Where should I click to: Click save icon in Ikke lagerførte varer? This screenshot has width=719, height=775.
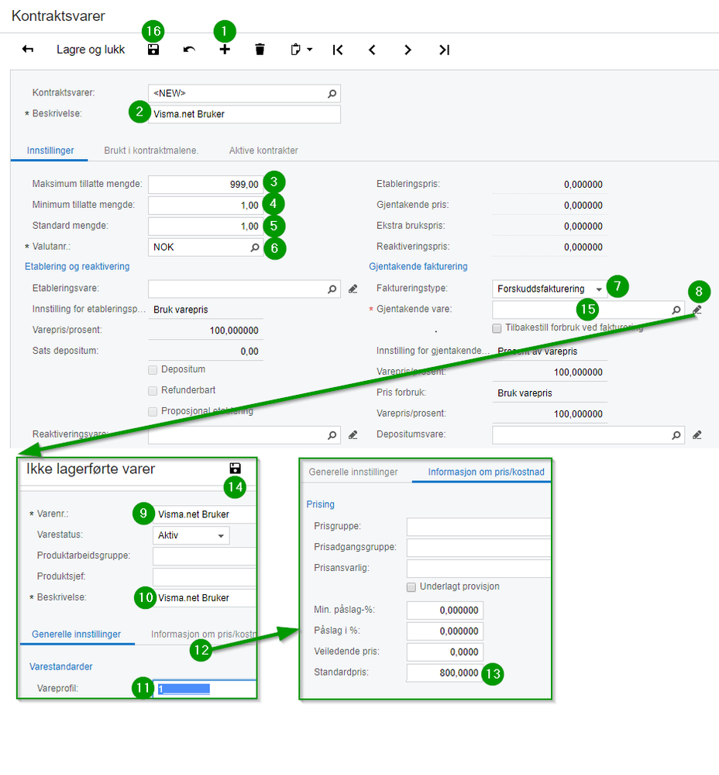coord(236,468)
